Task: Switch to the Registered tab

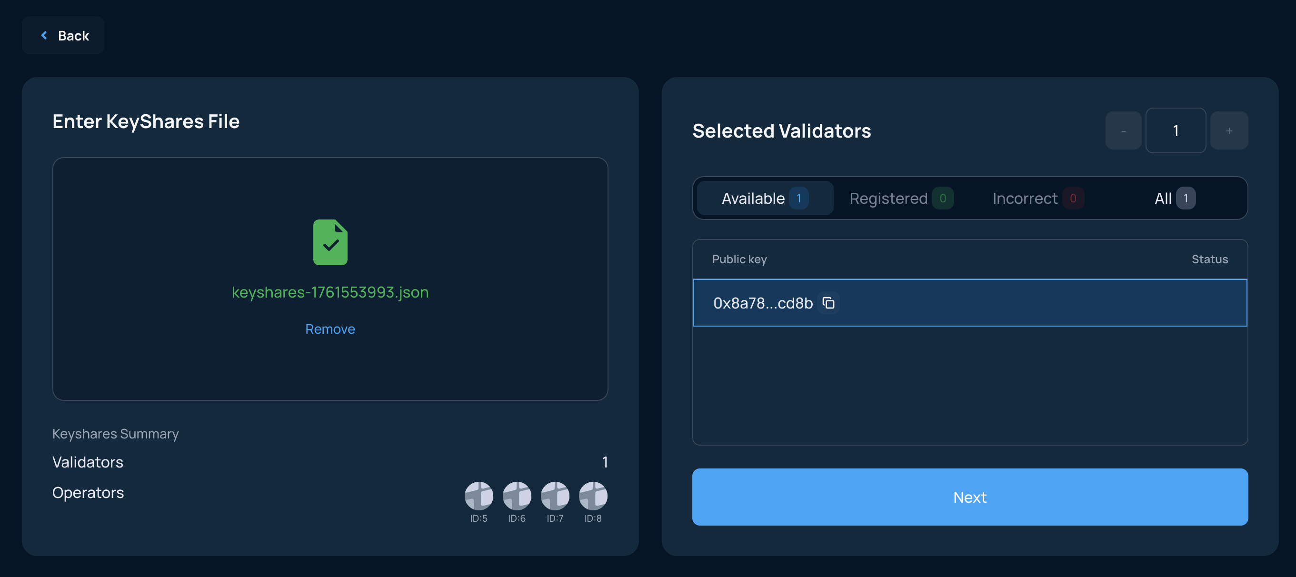Action: click(900, 198)
